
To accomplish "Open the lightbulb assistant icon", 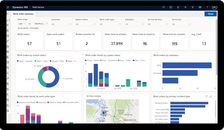I will click(178, 7).
